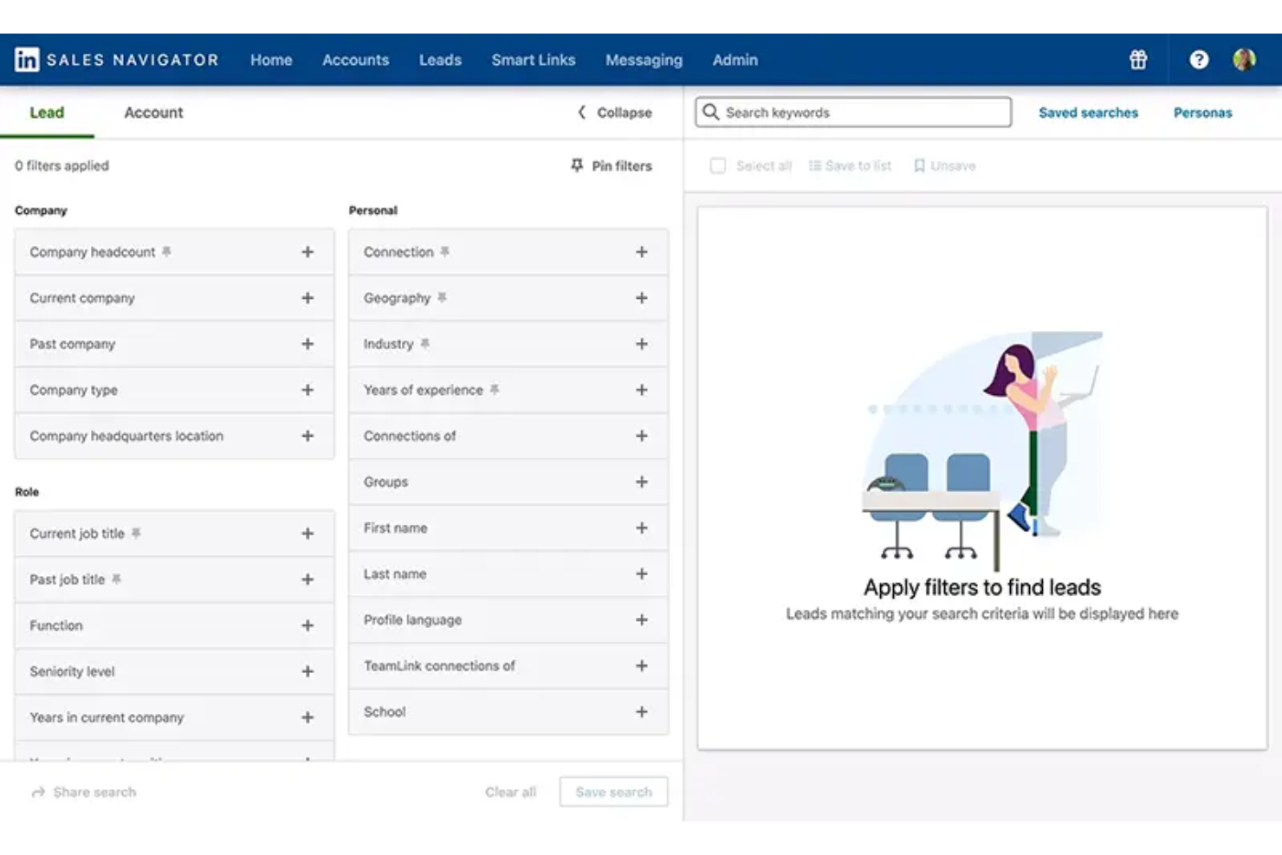
Task: Click the Search keywords input field
Action: tap(852, 112)
